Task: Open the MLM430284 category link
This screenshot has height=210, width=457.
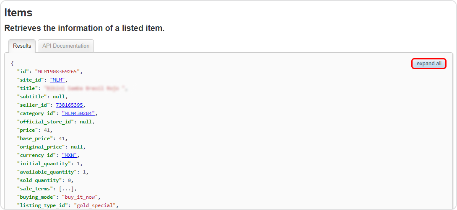Action: coord(78,113)
